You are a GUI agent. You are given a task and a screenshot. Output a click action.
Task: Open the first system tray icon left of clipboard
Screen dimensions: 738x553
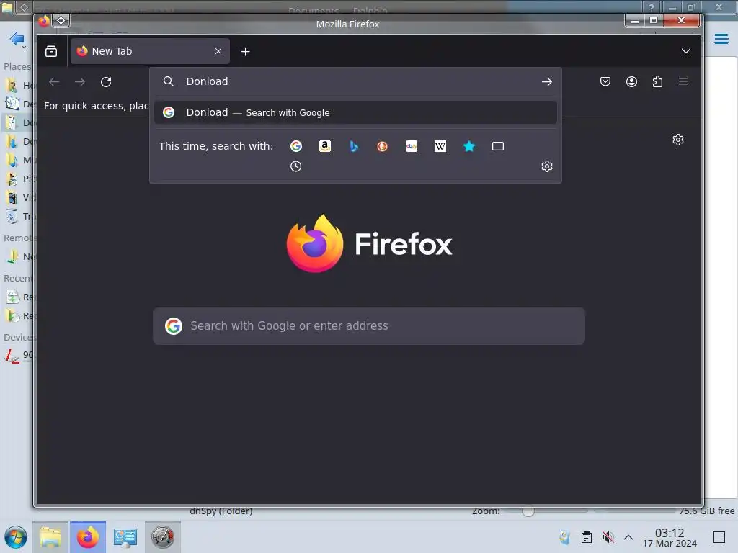[564, 537]
